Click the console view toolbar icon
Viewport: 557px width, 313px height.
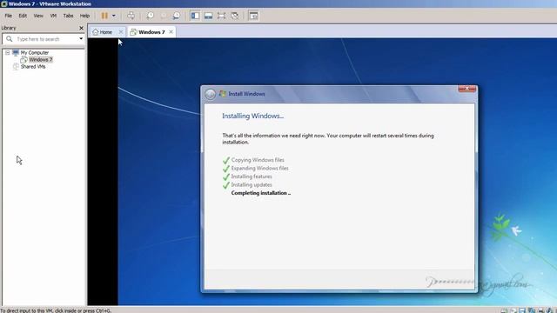pyautogui.click(x=253, y=16)
